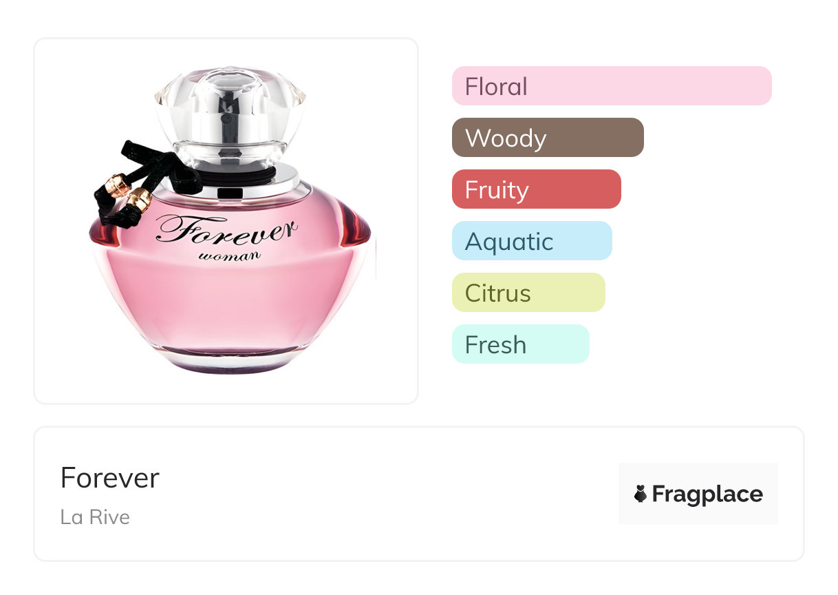The image size is (838, 595).
Task: Click the word Floral text
Action: tap(496, 87)
